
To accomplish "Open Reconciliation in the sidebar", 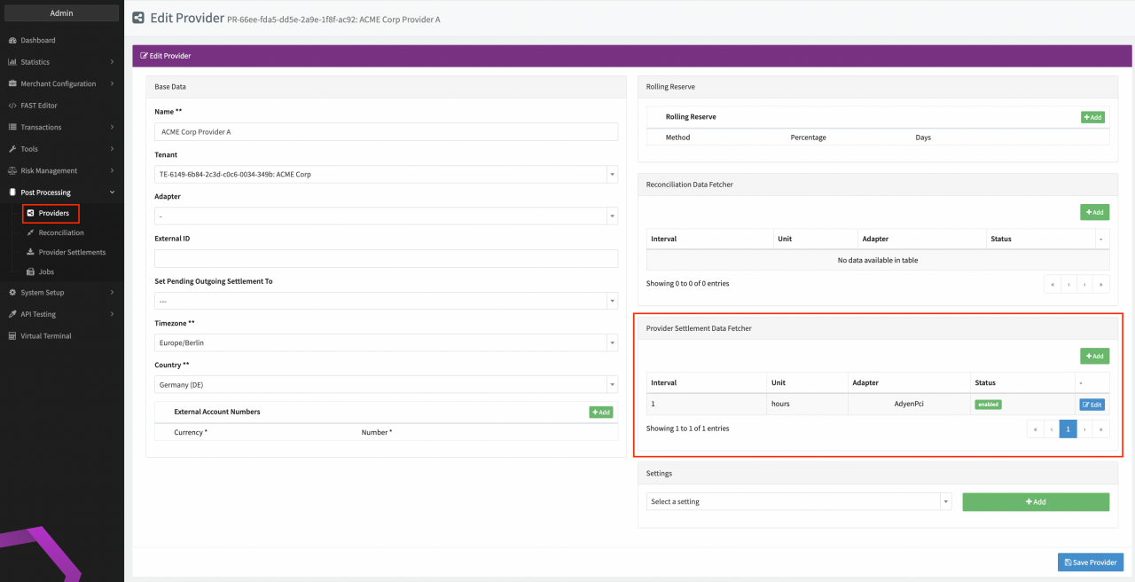I will click(60, 232).
